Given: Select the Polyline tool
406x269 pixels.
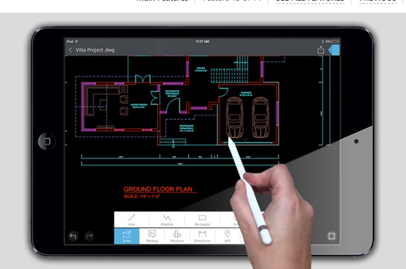Looking at the screenshot, I should (167, 219).
